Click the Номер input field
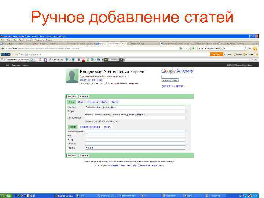Screen dimensions: 264x198 coord(135,140)
